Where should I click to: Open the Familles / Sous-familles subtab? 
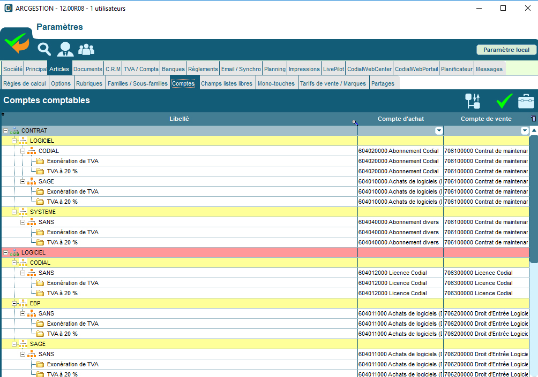138,83
